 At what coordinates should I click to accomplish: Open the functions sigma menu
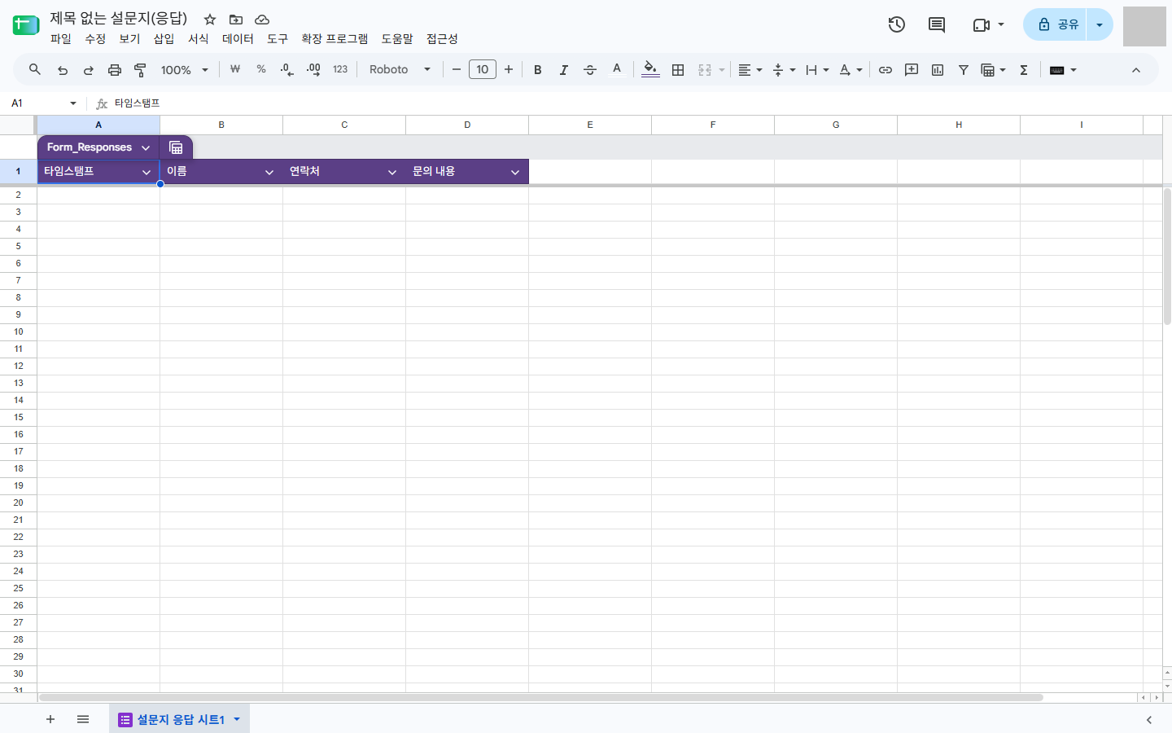click(1024, 70)
